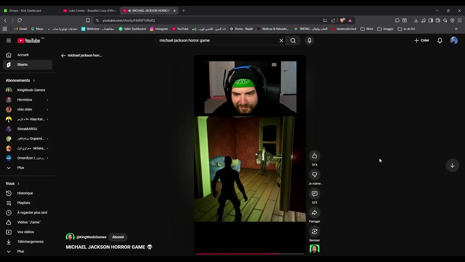Image resolution: width=465 pixels, height=262 pixels.
Task: Open the steamunlocked bookmark
Action: tap(344, 29)
